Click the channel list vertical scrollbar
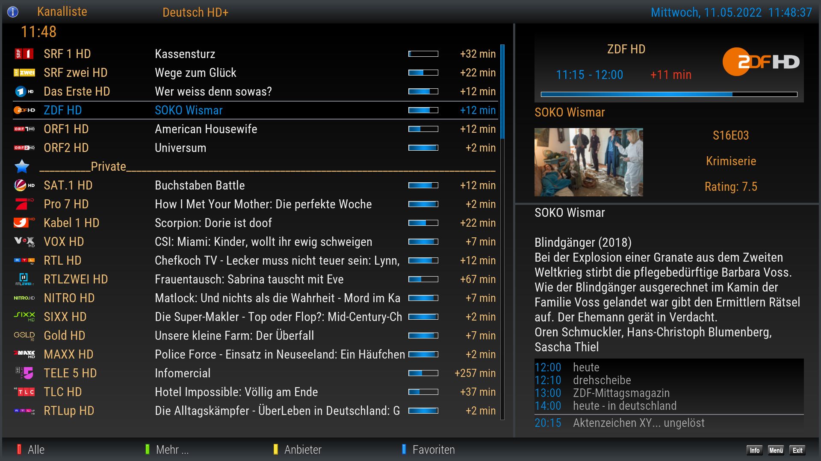Screen dimensions: 821x461 (502, 230)
